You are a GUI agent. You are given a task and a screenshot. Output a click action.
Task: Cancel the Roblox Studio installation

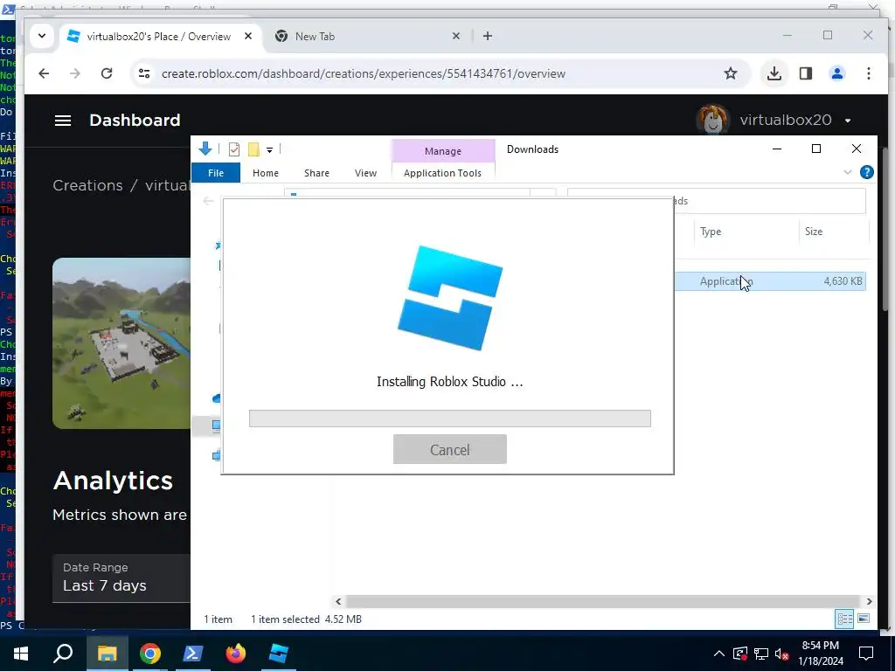pos(449,449)
